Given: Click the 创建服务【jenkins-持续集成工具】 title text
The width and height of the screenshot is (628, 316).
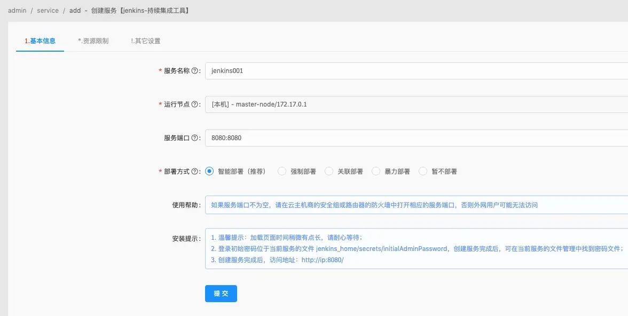Looking at the screenshot, I should click(140, 10).
